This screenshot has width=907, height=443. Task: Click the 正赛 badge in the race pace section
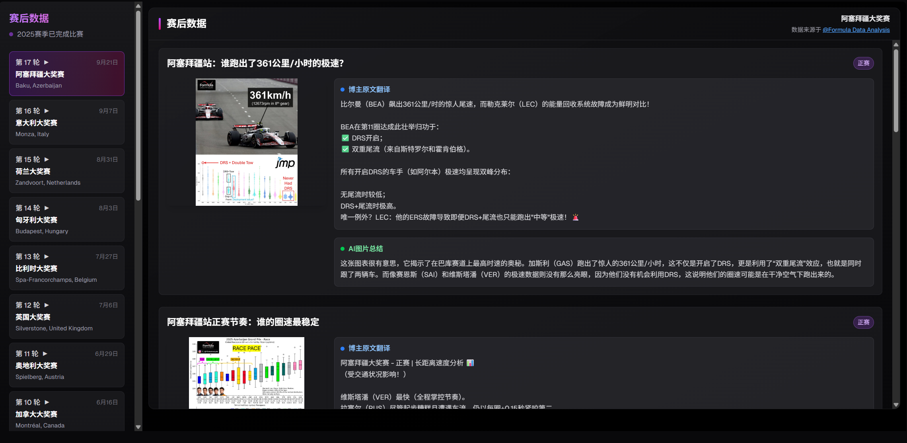pyautogui.click(x=863, y=322)
